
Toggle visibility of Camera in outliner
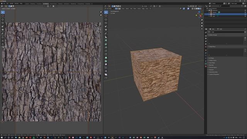tap(245, 12)
